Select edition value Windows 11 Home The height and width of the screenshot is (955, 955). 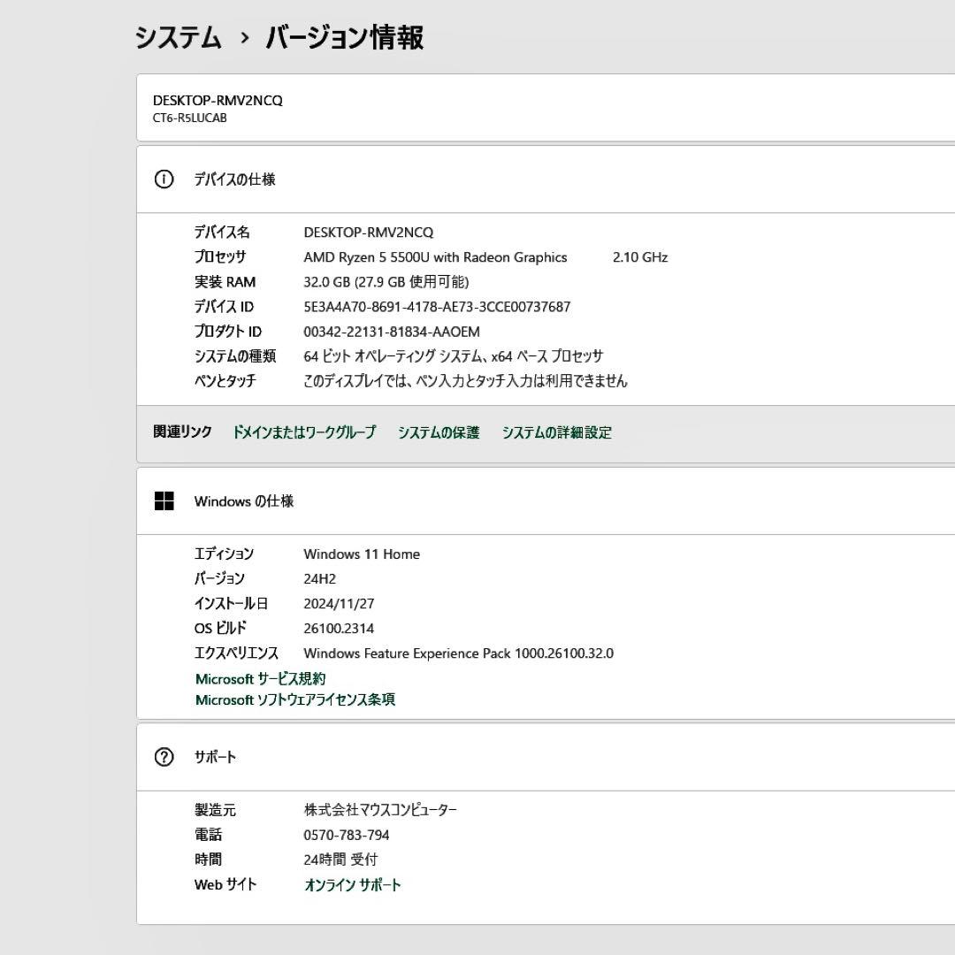pos(362,554)
